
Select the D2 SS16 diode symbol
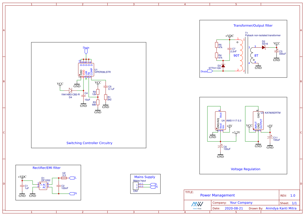point(264,47)
